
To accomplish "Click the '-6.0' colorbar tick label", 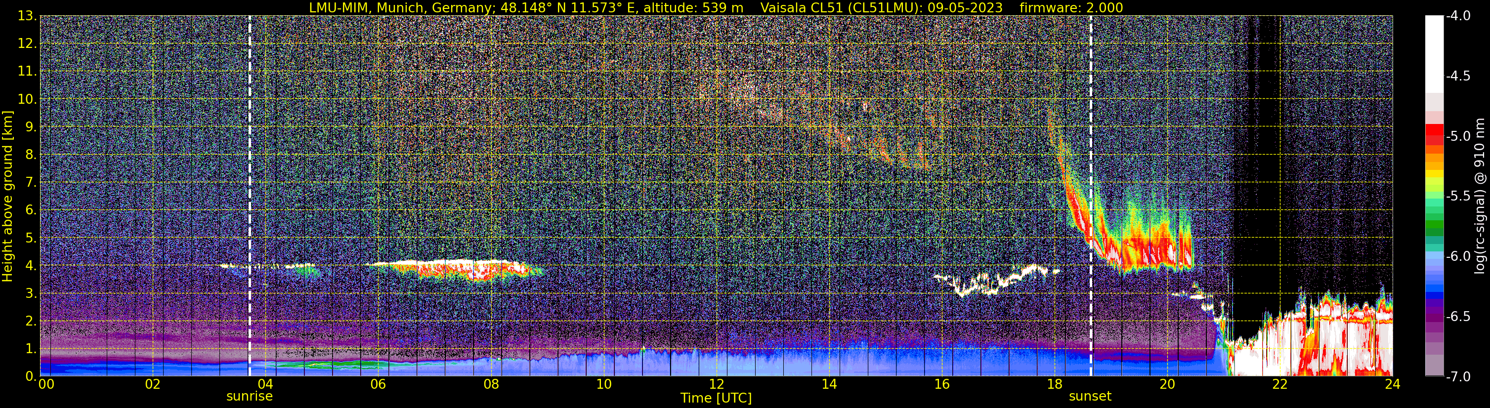I will pyautogui.click(x=1457, y=256).
